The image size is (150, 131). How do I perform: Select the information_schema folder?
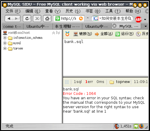[10, 38]
